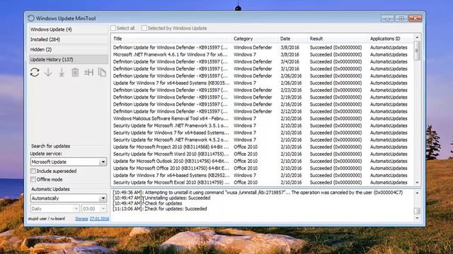Click the 2/23/2016 date cell
Viewport: 453px width, 254px height.
pos(291,90)
